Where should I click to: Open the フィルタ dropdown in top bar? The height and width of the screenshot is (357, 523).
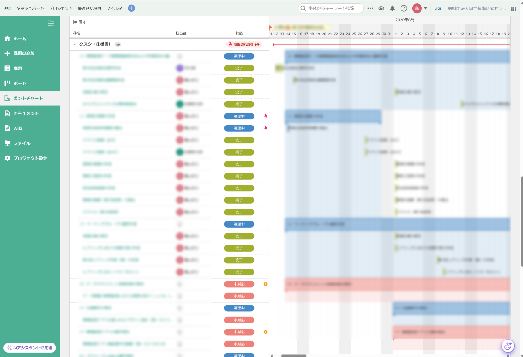114,8
